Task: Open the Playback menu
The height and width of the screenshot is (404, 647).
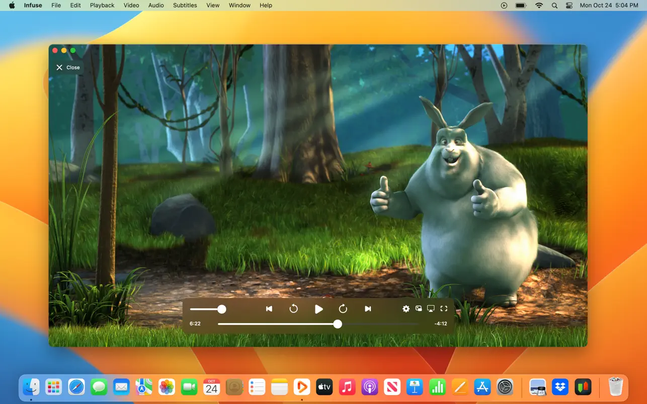Action: [102, 6]
